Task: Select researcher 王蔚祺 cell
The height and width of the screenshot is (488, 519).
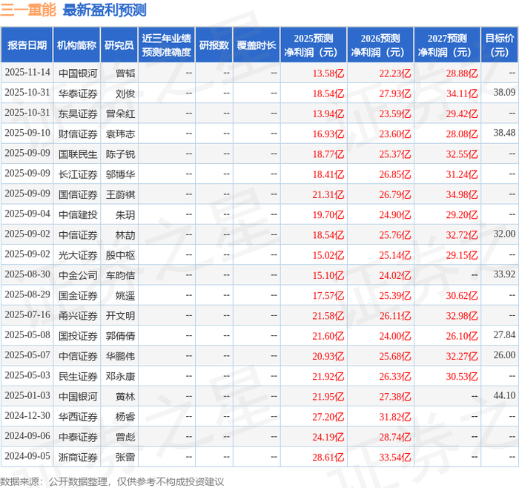Action: (120, 194)
